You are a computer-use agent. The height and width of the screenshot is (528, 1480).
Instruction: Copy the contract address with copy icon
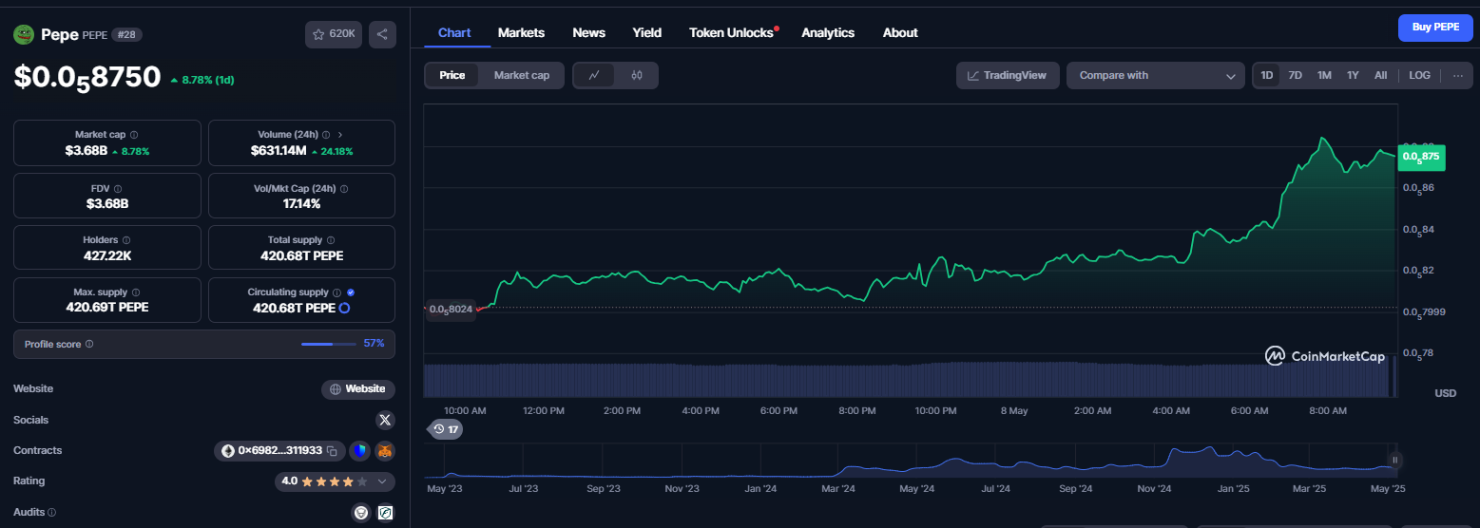pyautogui.click(x=333, y=450)
